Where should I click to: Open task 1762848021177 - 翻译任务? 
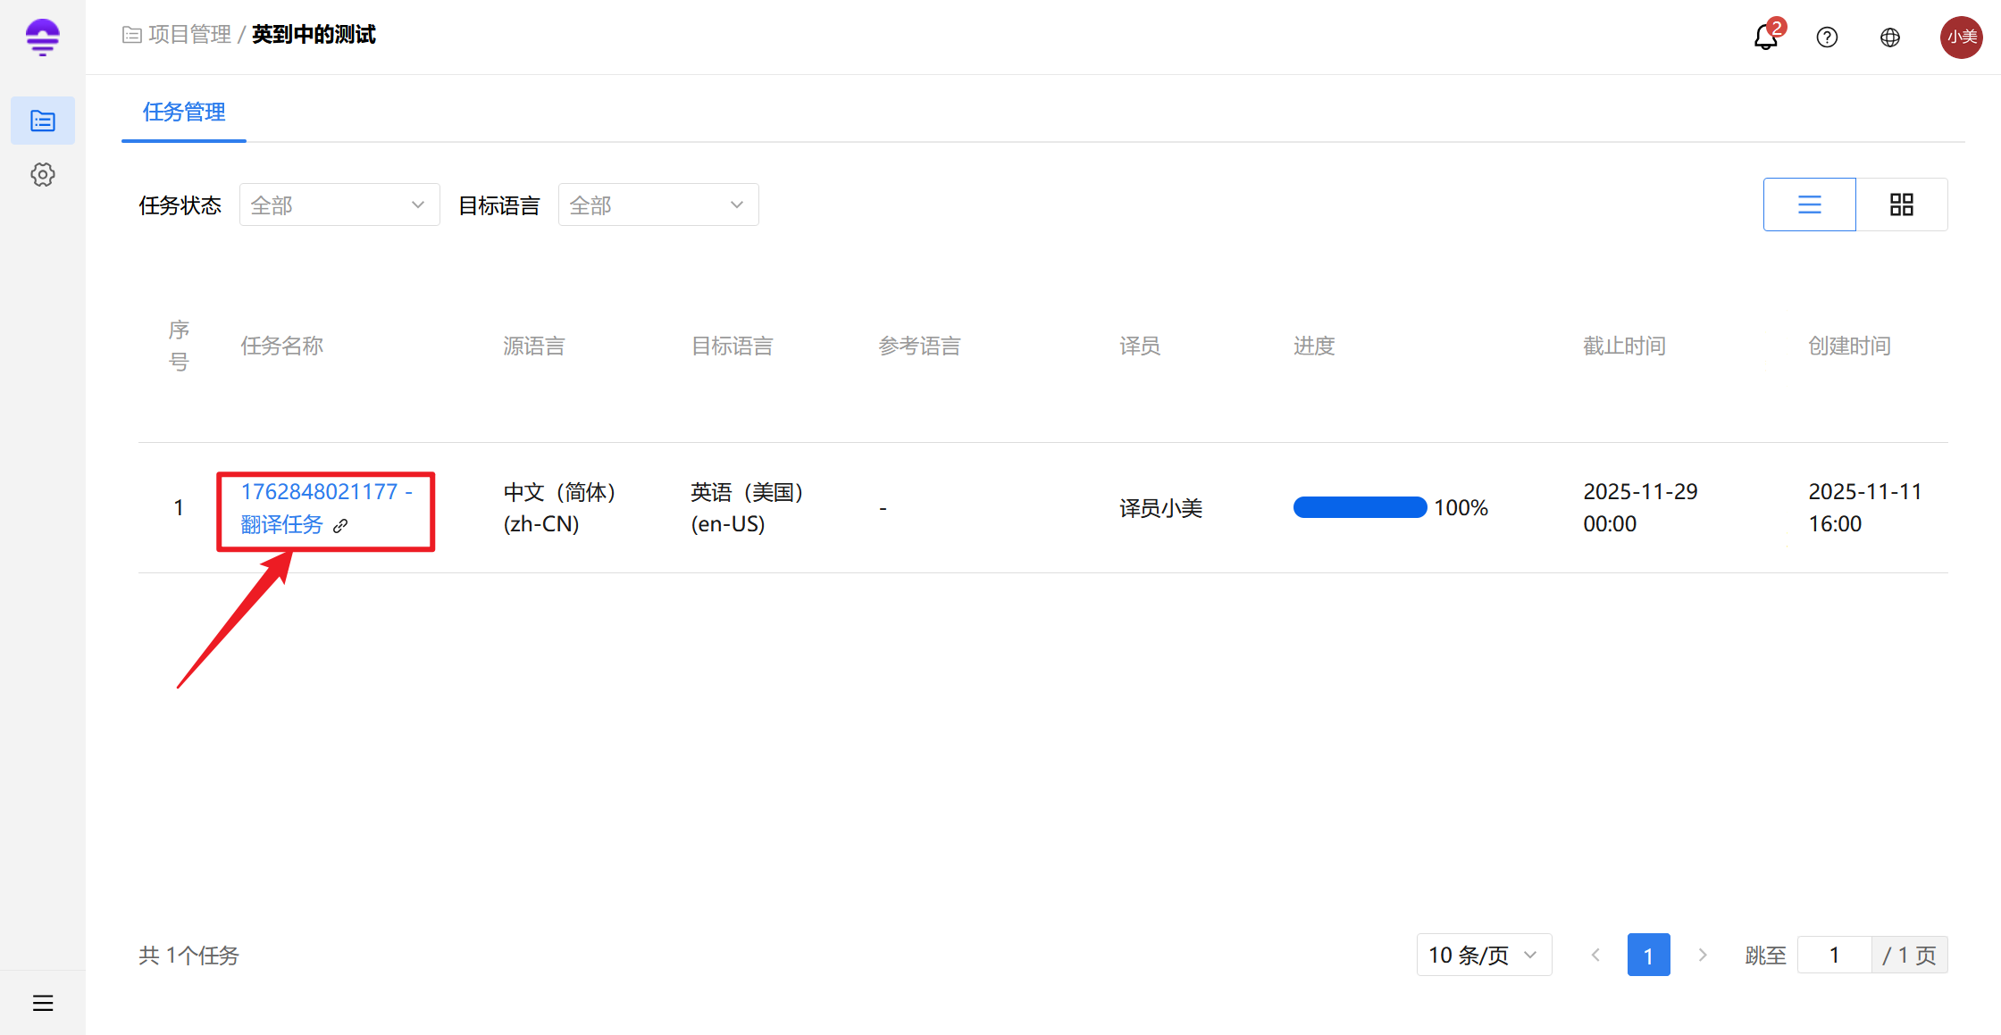pyautogui.click(x=319, y=492)
